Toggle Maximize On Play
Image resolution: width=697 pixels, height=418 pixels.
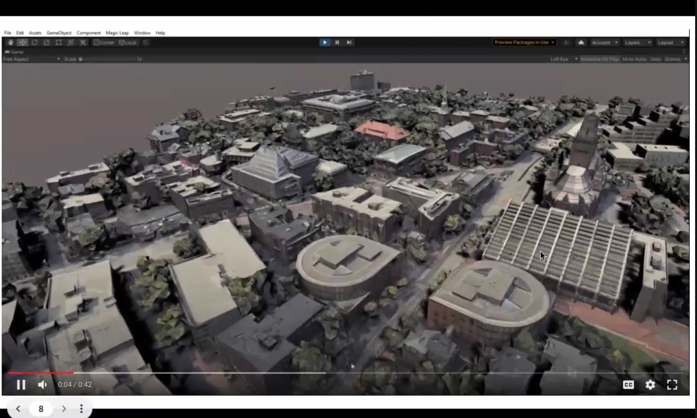[600, 59]
